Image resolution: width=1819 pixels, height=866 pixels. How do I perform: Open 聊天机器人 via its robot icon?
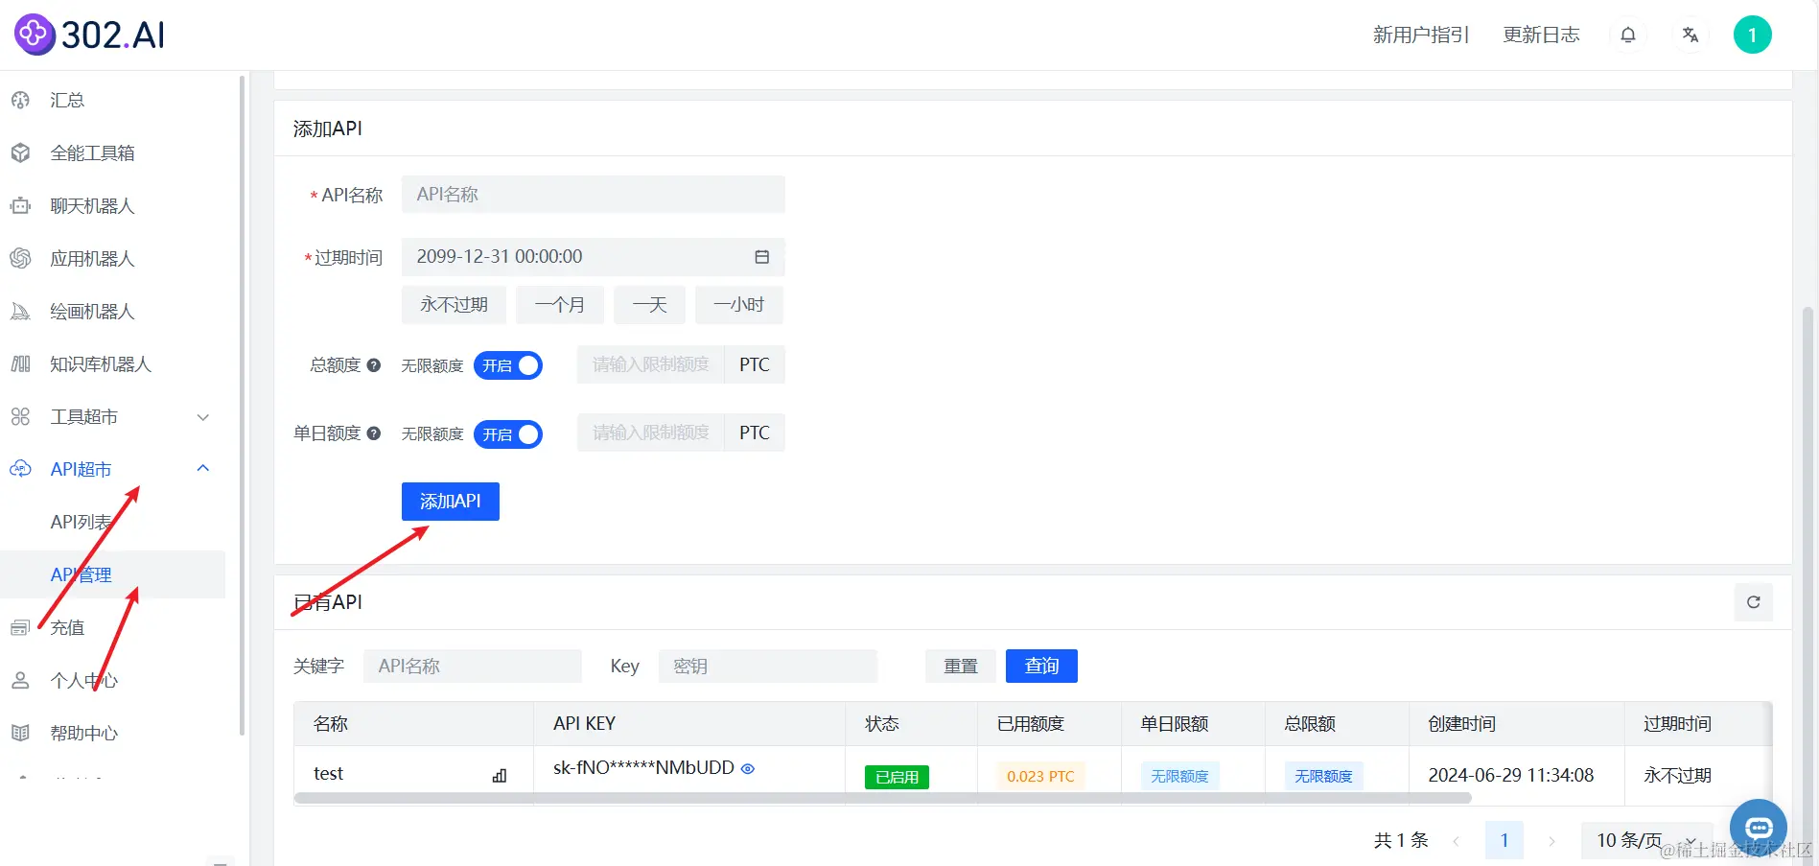tap(20, 205)
